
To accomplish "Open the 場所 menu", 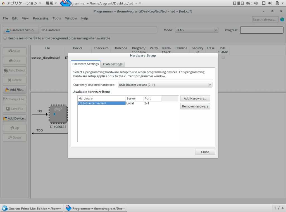I will point(51,3).
